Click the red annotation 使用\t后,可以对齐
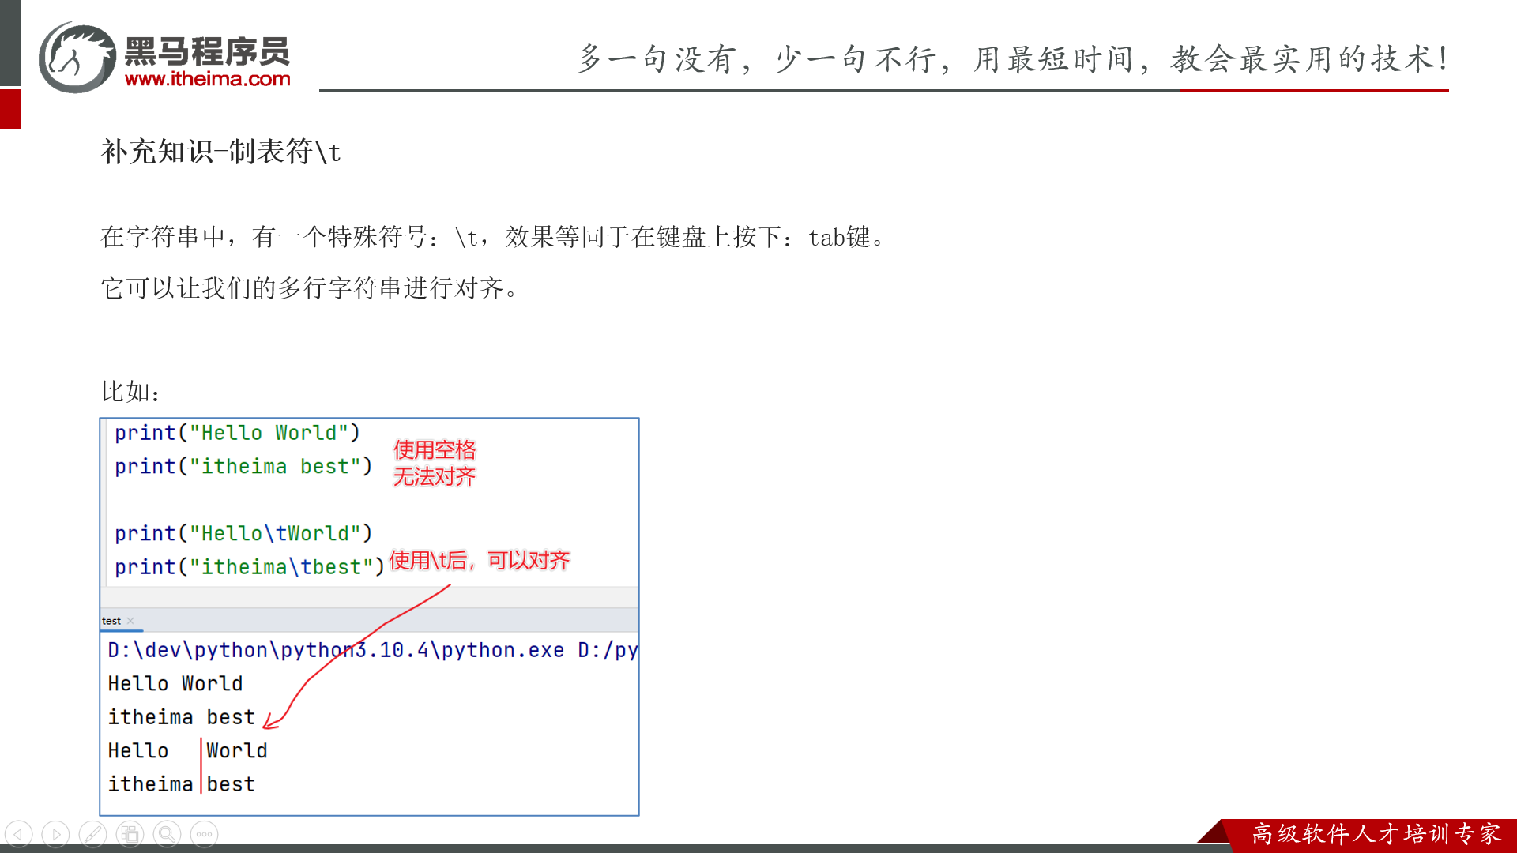The width and height of the screenshot is (1517, 853). tap(479, 561)
